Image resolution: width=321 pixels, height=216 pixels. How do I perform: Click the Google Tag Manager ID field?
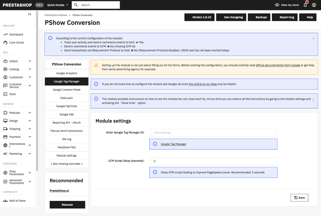(213, 133)
